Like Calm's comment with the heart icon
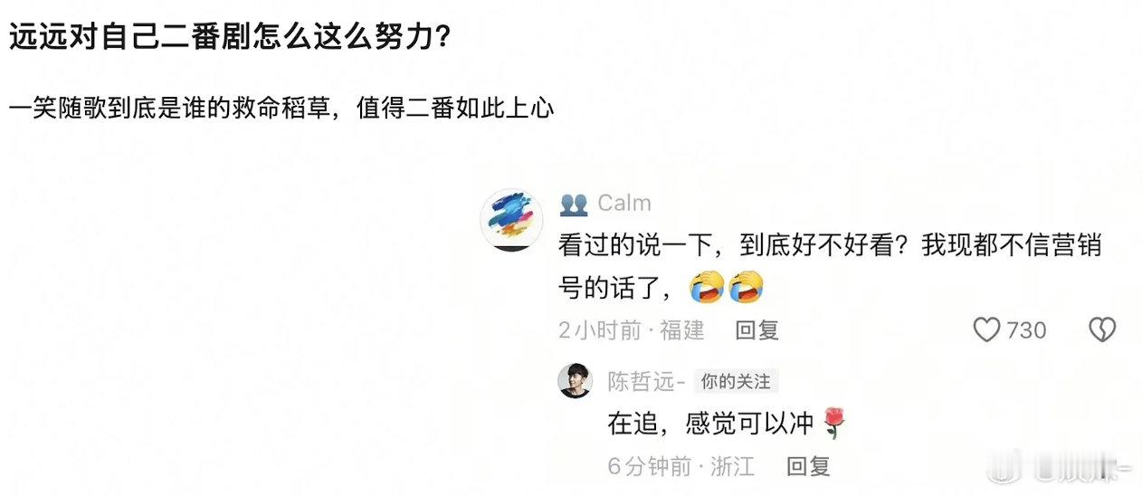This screenshot has height=496, width=1142. (x=987, y=330)
